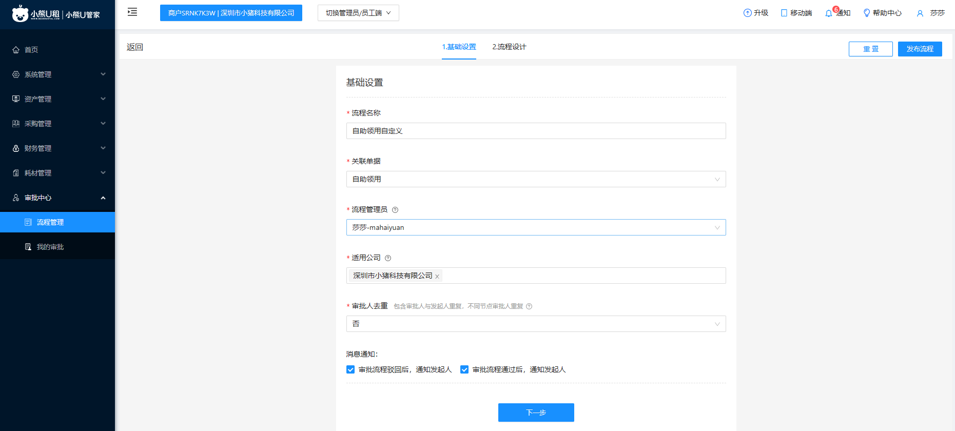Viewport: 955px width, 431px height.
Task: Open 帮助中心 link in header
Action: tap(887, 13)
